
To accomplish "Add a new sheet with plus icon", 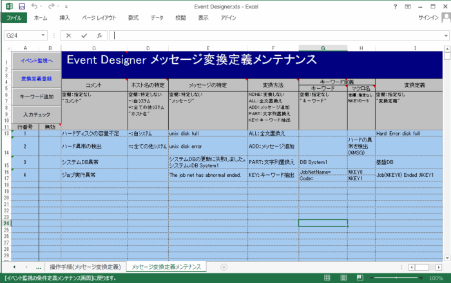I will [x=224, y=267].
